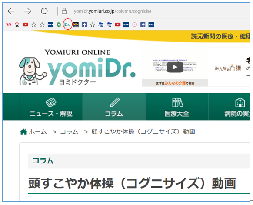The width and height of the screenshot is (253, 205).
Task: Click the まずはみんなの介護で検索 ad caption
Action: tap(175, 83)
